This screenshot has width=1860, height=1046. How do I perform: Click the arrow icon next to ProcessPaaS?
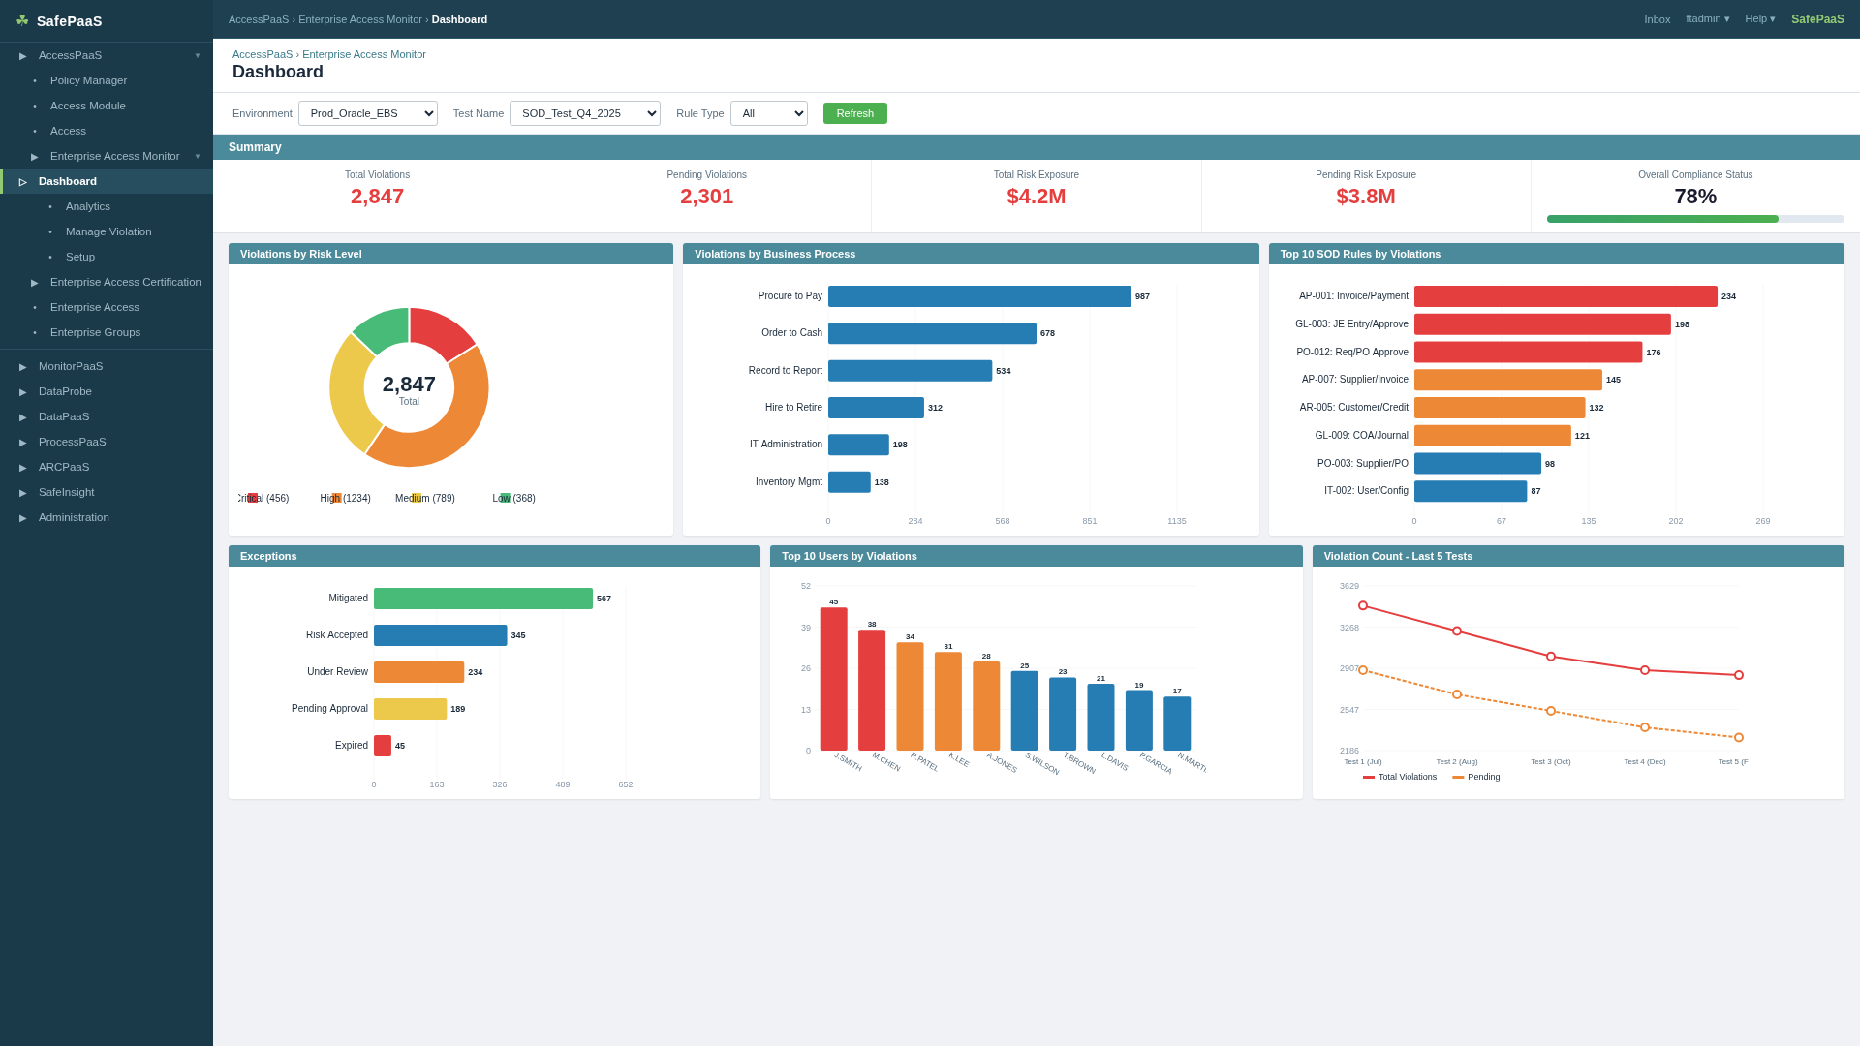coord(23,443)
